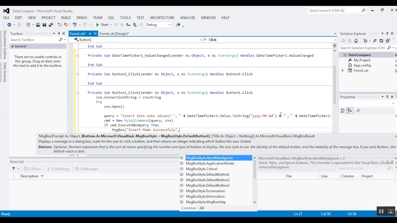Toggle the 0 Messages filter
The image size is (397, 223).
87,169
